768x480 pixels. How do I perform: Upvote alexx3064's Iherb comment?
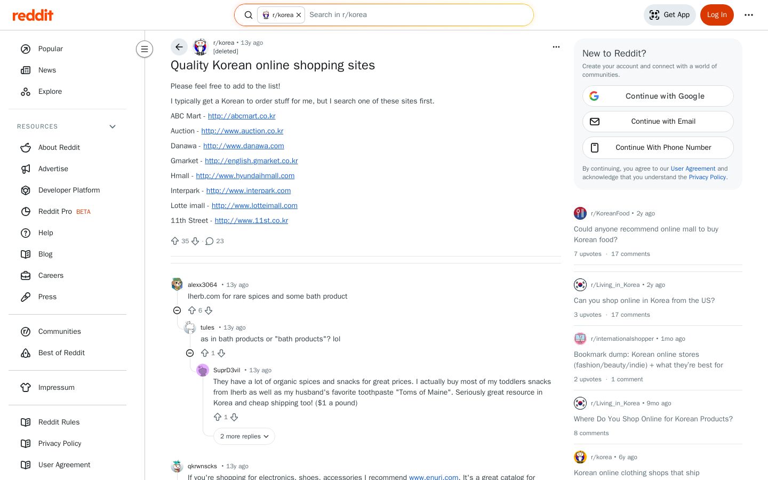point(192,310)
